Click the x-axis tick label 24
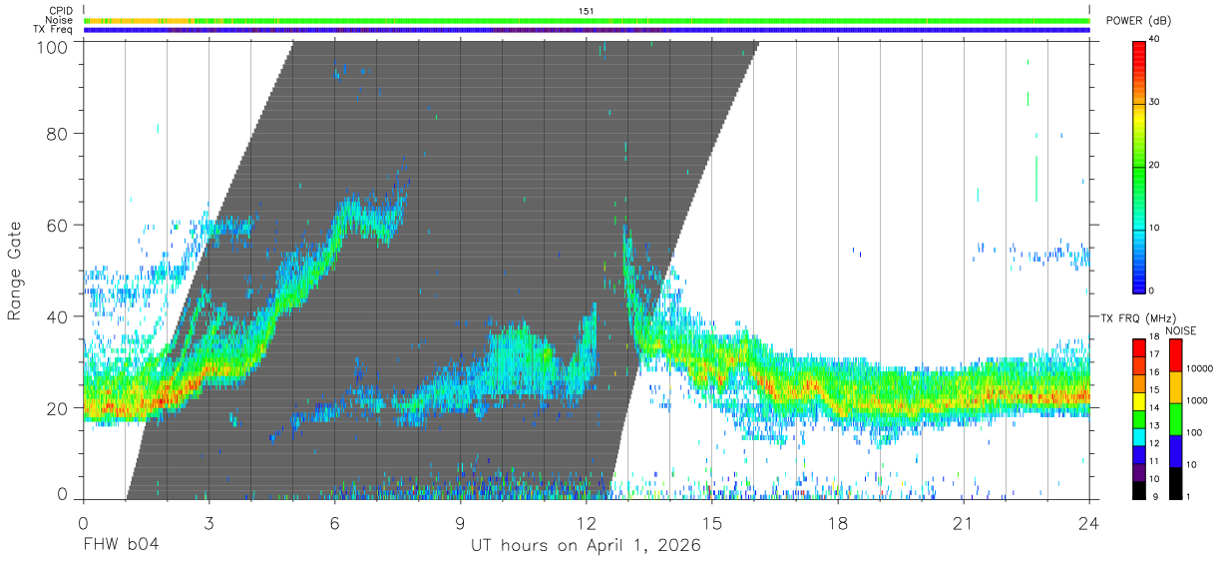This screenshot has width=1225, height=566. 1089,523
